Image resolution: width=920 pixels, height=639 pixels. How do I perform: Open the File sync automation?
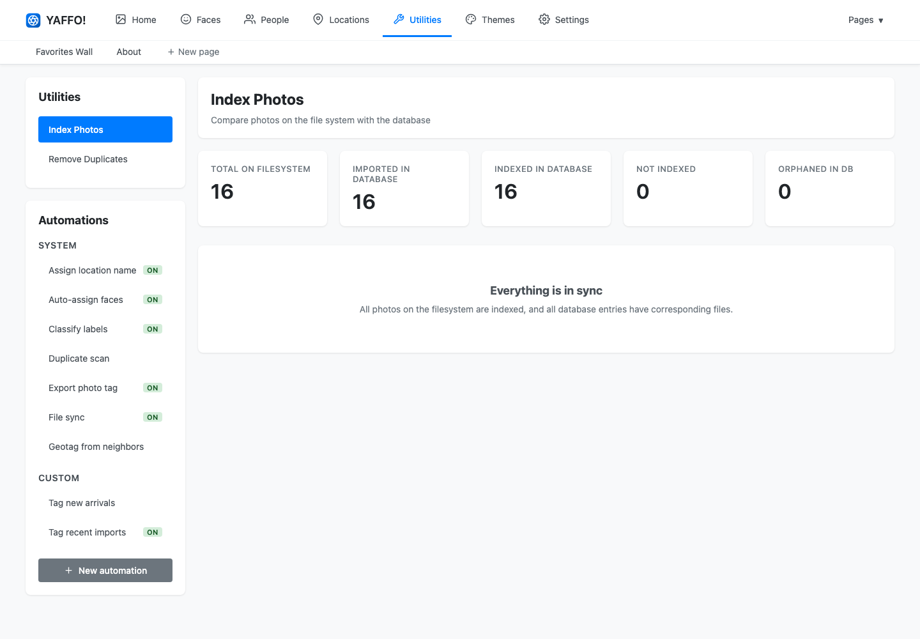click(105, 417)
